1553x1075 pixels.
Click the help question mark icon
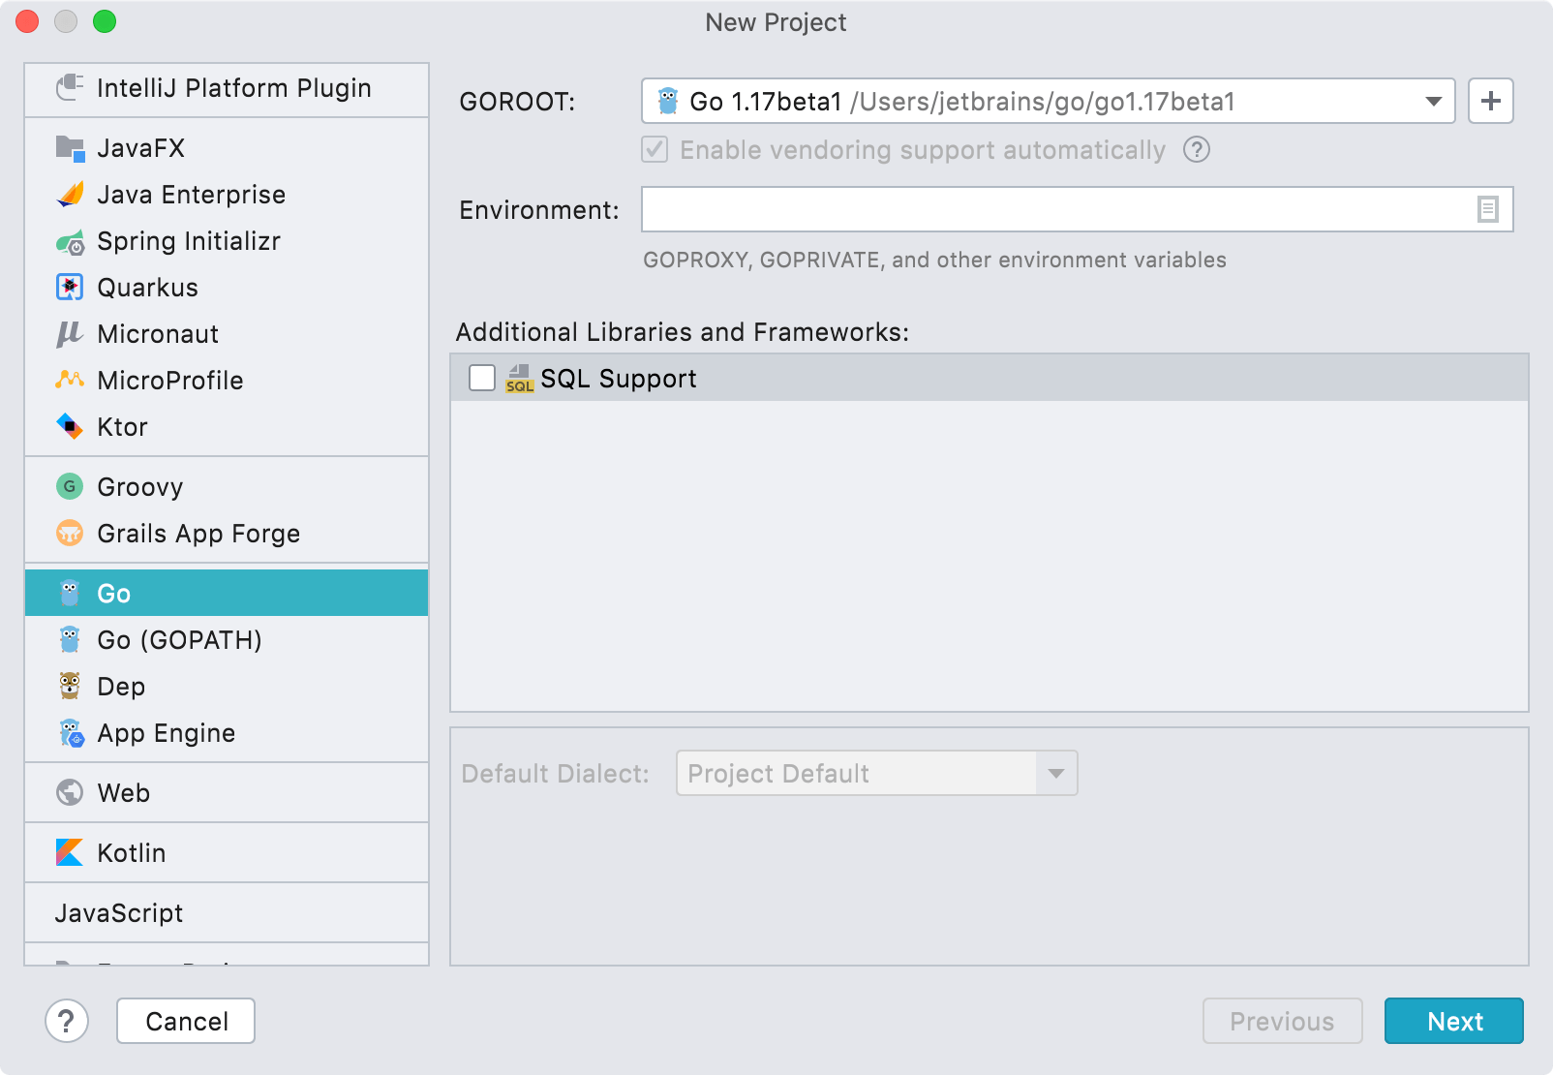(x=66, y=1021)
